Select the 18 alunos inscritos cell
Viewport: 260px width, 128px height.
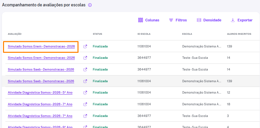228,104
